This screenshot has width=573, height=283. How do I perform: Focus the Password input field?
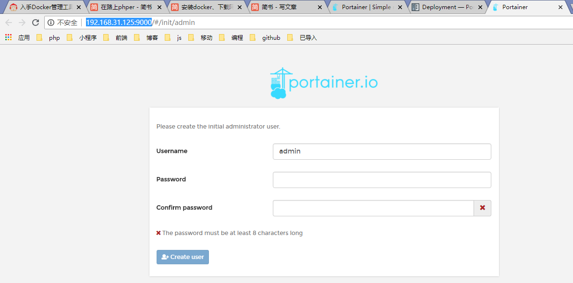click(382, 179)
